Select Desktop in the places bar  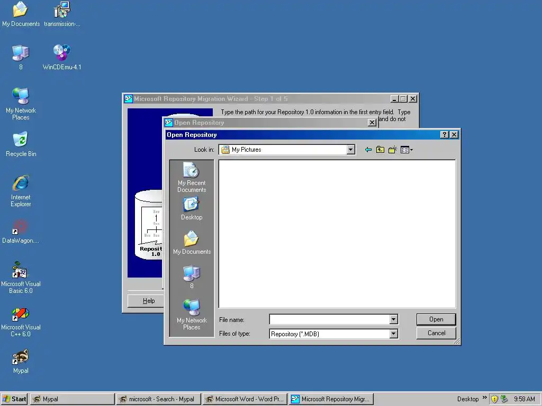(192, 208)
